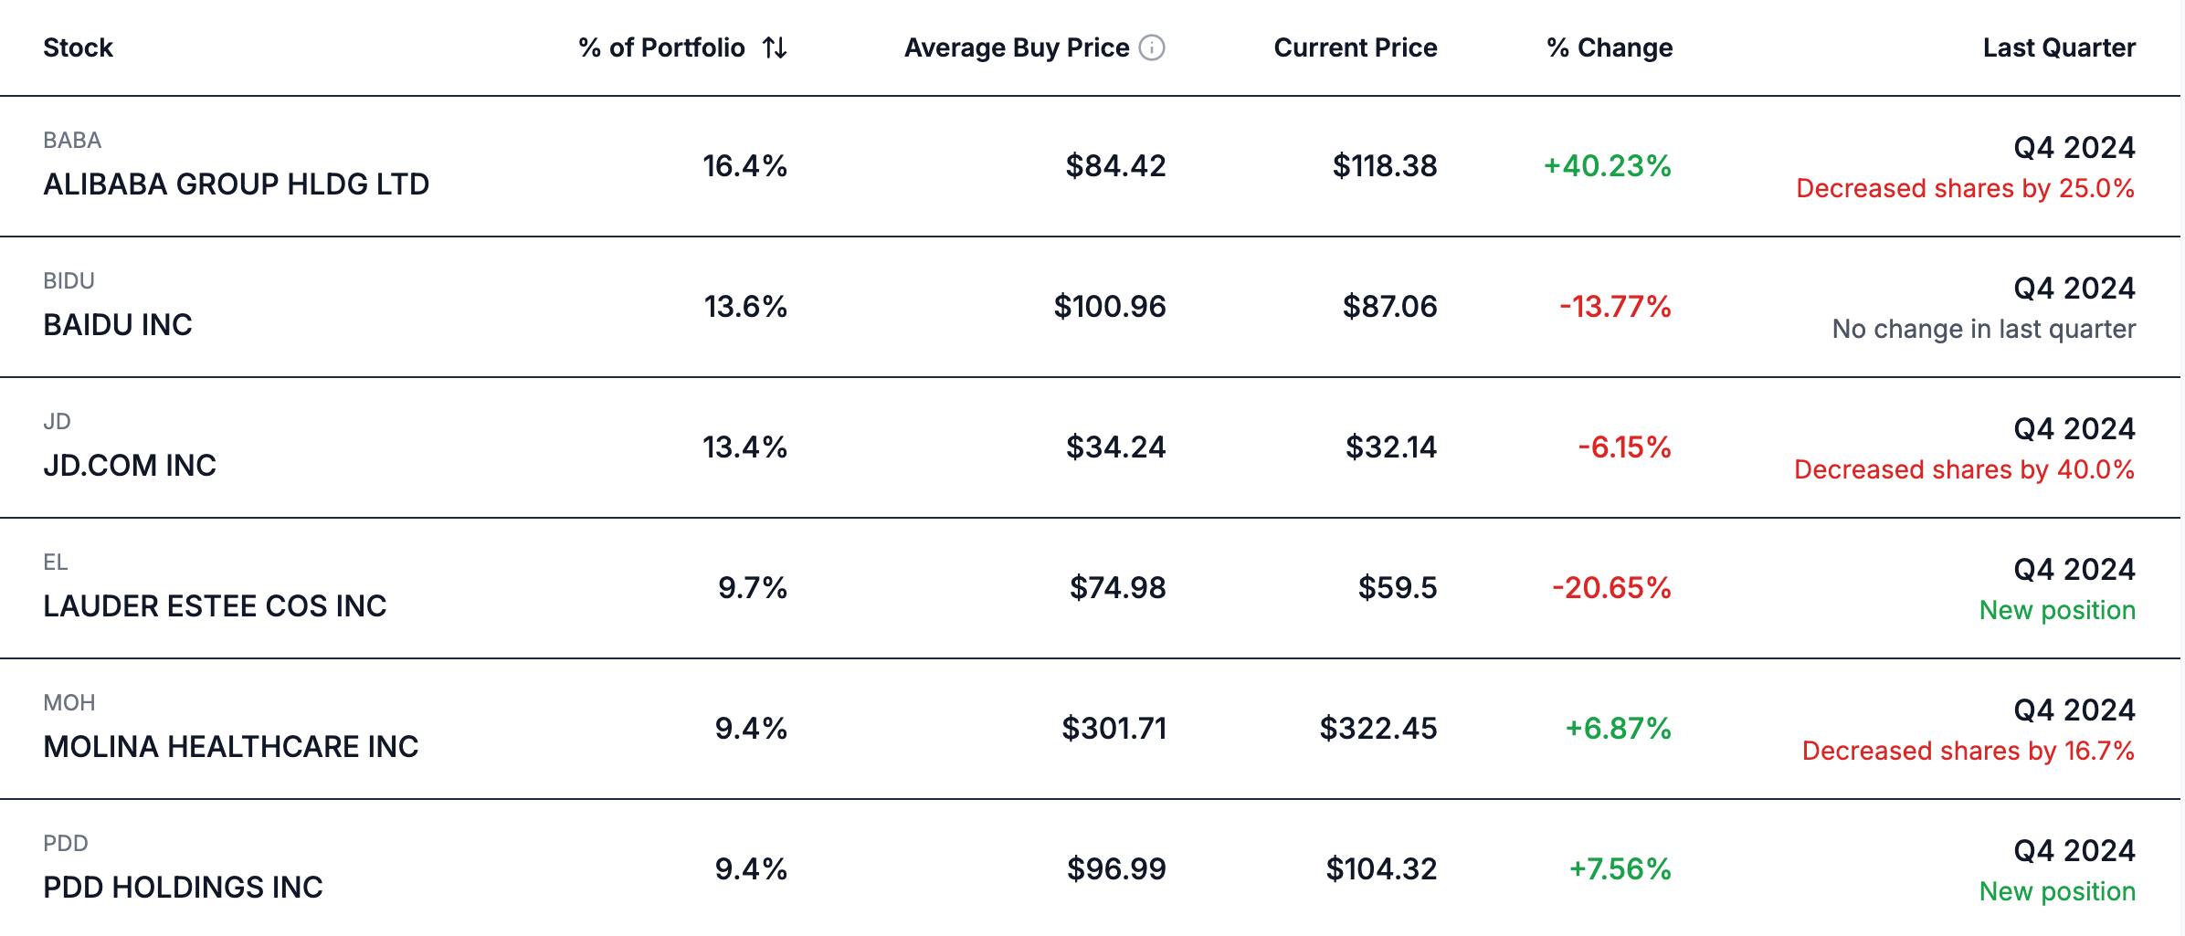Sort by % of Portfolio arrows icon

tap(775, 47)
